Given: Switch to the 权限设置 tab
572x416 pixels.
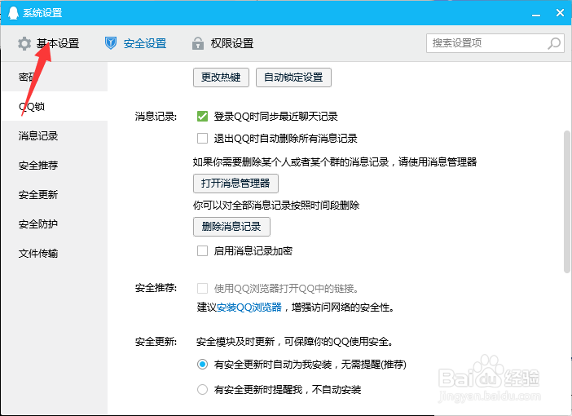Looking at the screenshot, I should coord(232,43).
